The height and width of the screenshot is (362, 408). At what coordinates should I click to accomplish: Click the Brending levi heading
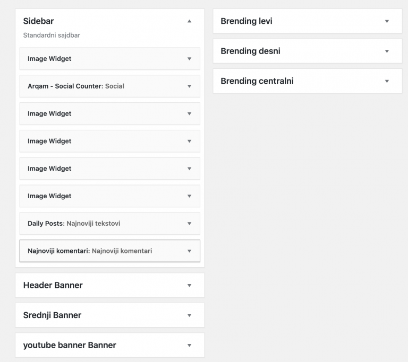point(246,21)
